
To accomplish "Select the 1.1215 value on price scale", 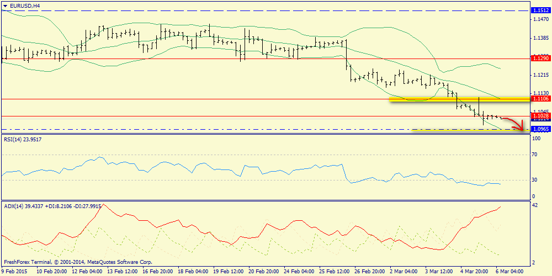I will pyautogui.click(x=541, y=75).
